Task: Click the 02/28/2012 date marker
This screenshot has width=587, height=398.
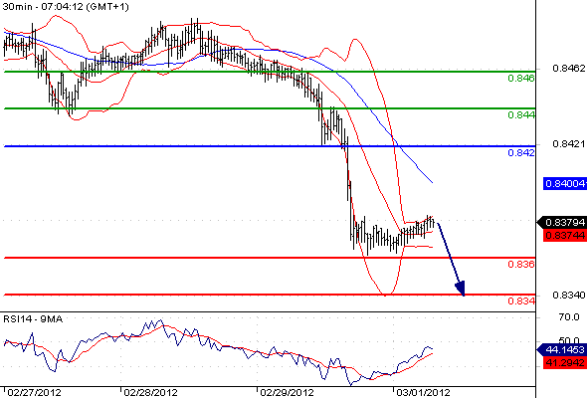Action: pos(150,393)
